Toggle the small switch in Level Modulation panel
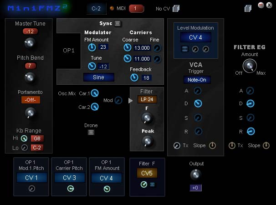Screen dimensions: 276x205 point(184,49)
